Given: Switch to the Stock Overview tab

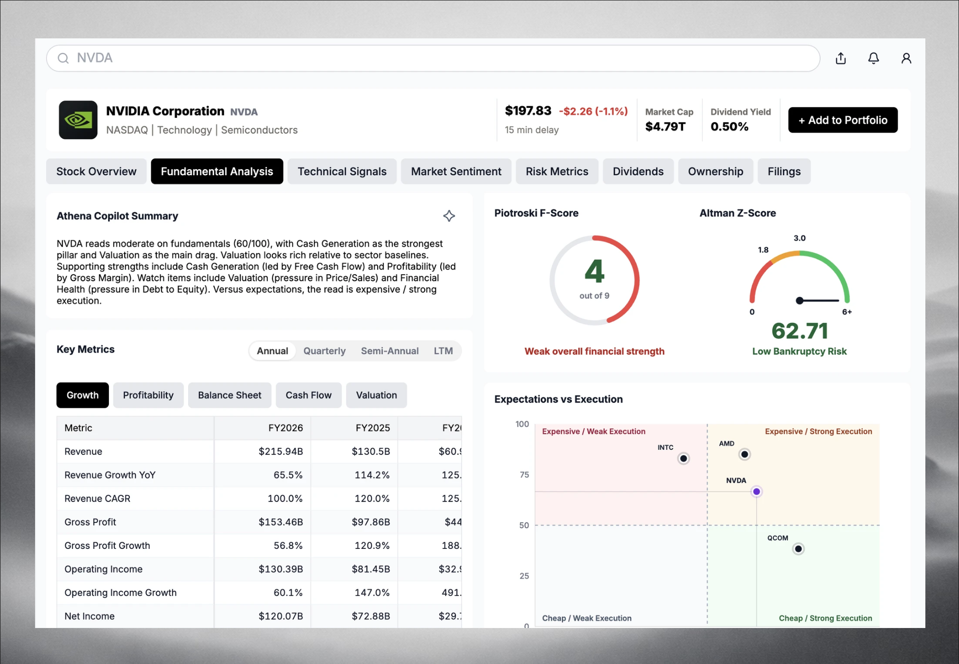Looking at the screenshot, I should pyautogui.click(x=96, y=171).
